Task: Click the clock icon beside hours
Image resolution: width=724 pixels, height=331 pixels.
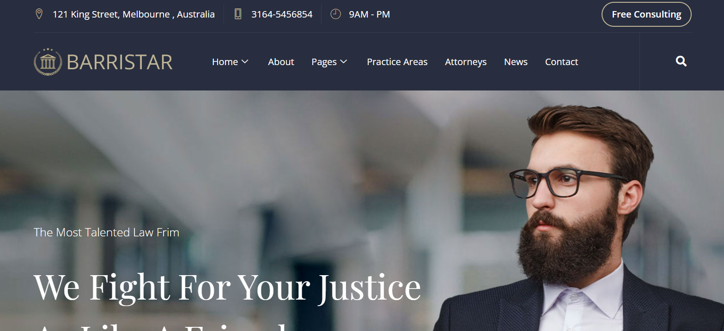Action: pyautogui.click(x=335, y=14)
